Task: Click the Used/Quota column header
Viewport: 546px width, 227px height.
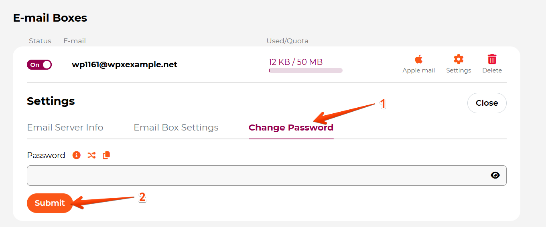Action: pos(287,41)
